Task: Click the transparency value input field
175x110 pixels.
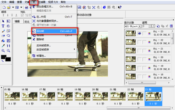Action: [x=146, y=26]
